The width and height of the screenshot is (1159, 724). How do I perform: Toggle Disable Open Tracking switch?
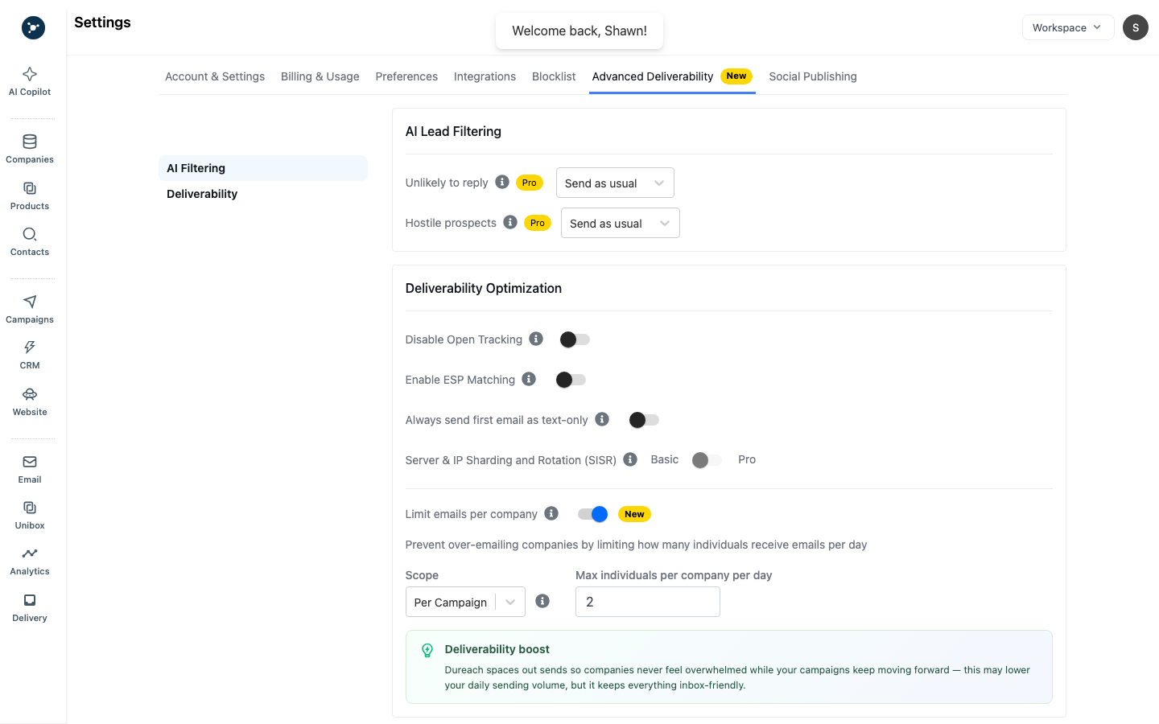click(x=575, y=339)
